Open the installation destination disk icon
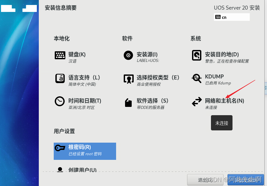 point(197,55)
